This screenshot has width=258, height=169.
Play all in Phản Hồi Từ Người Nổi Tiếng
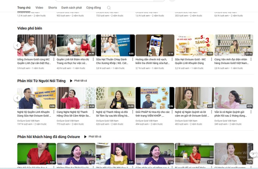tap(79, 81)
